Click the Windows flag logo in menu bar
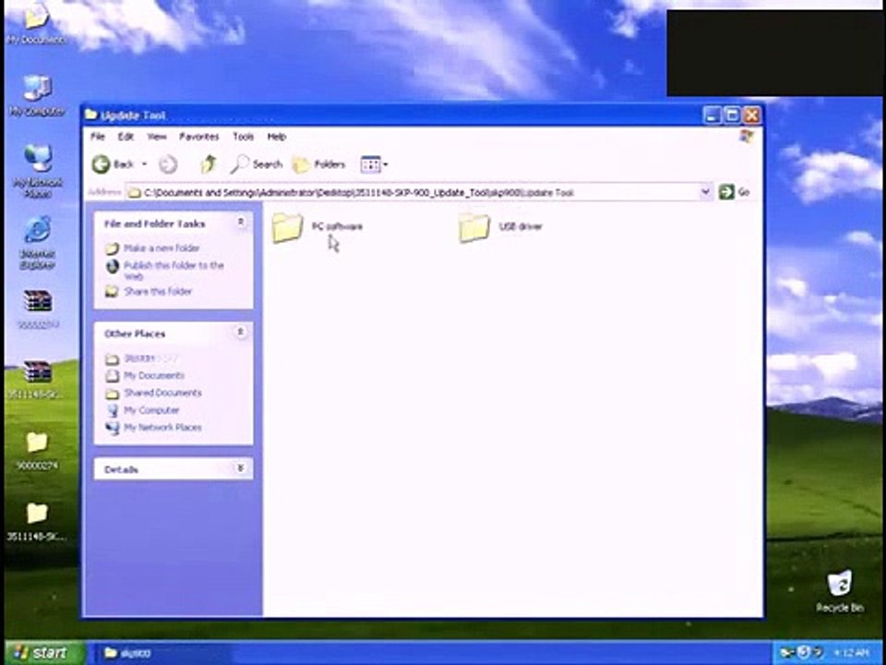This screenshot has width=886, height=665. click(x=747, y=137)
